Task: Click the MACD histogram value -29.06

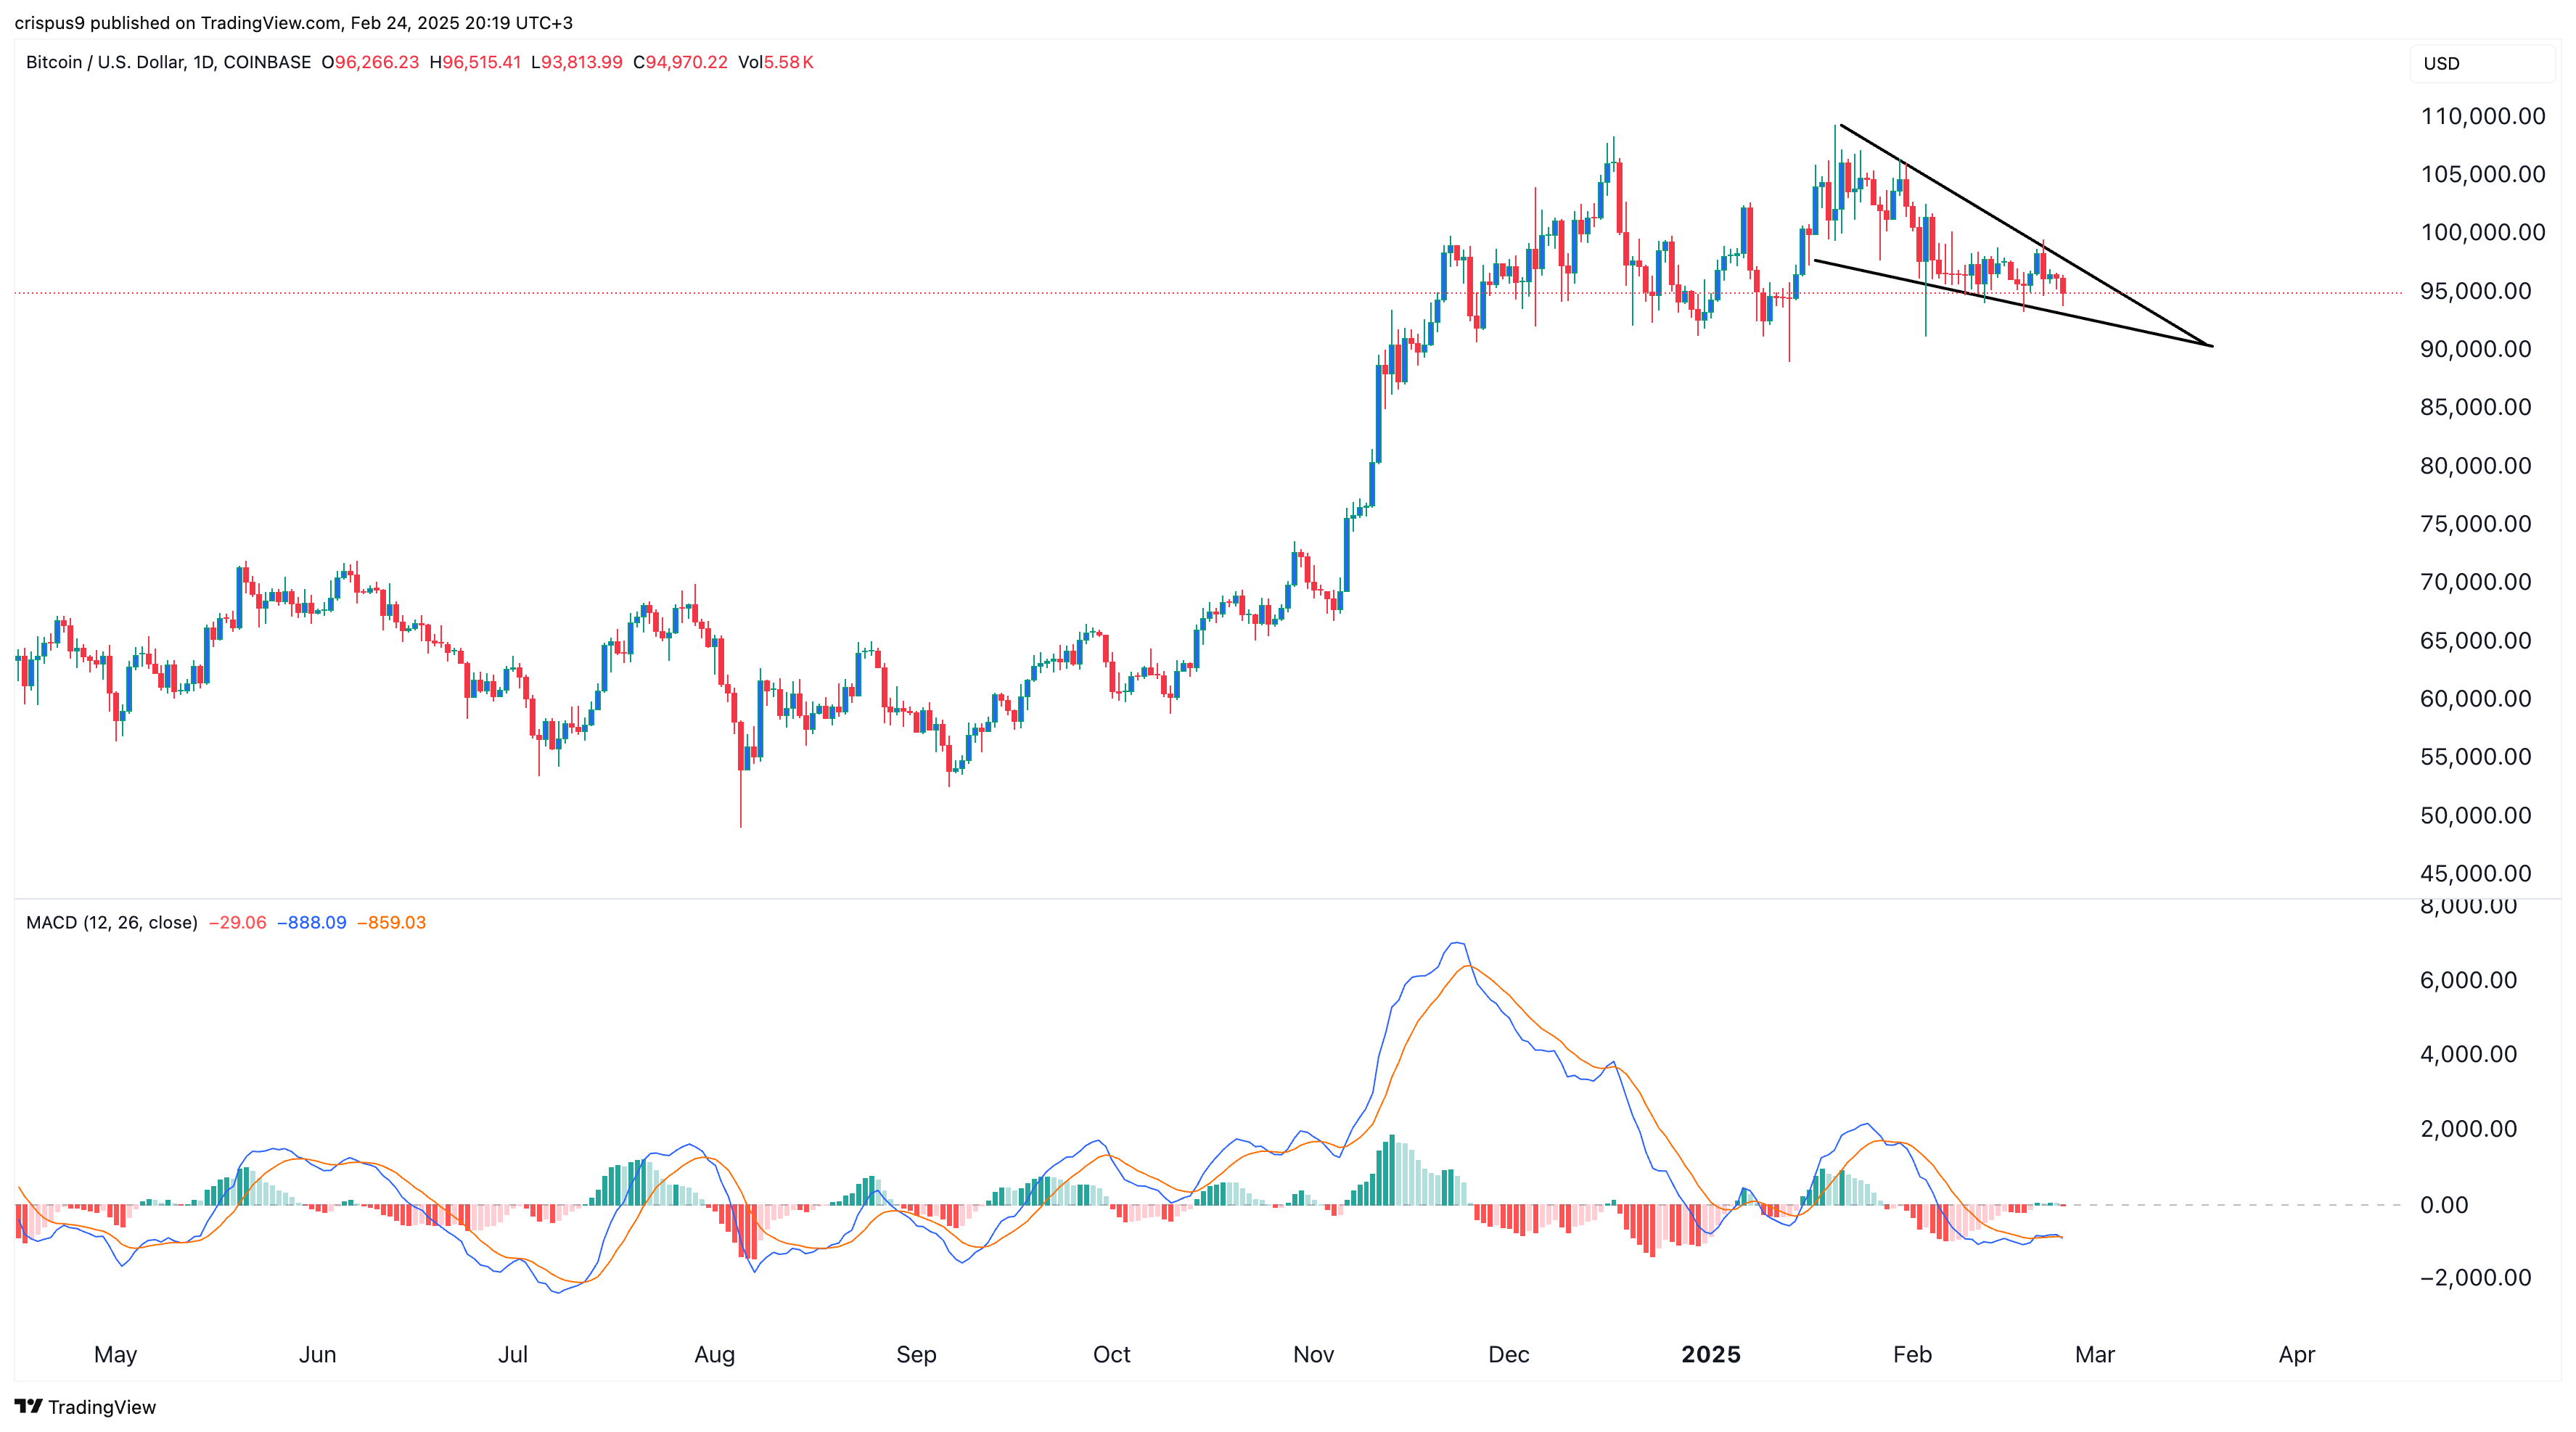Action: click(237, 922)
